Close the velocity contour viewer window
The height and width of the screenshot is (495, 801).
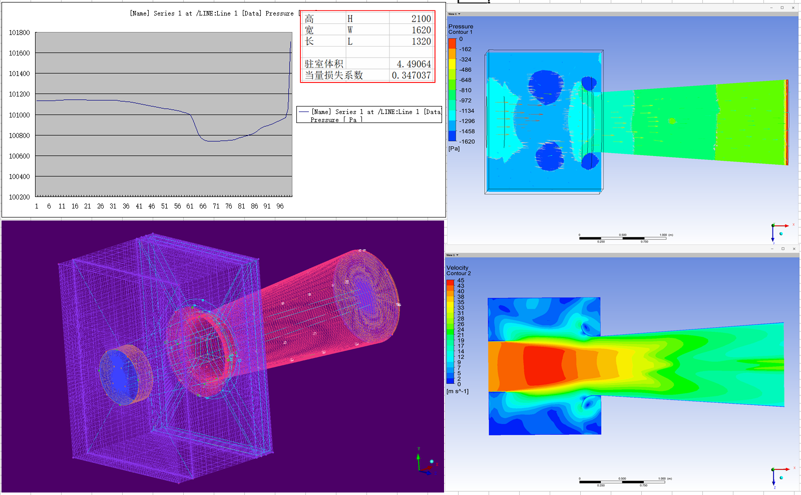[x=794, y=248]
